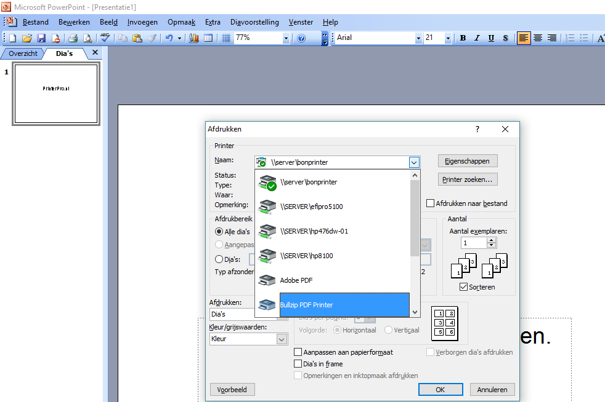Apply text Shadow formatting
The width and height of the screenshot is (605, 402).
coord(505,37)
